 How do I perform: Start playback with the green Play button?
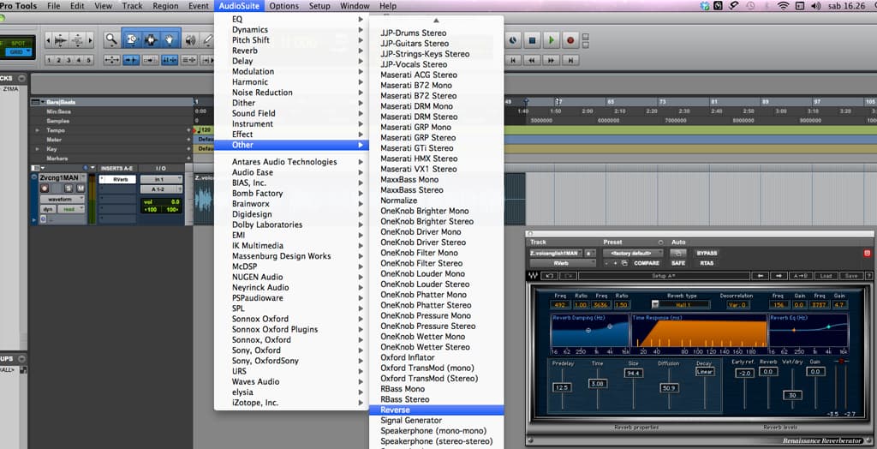[552, 40]
